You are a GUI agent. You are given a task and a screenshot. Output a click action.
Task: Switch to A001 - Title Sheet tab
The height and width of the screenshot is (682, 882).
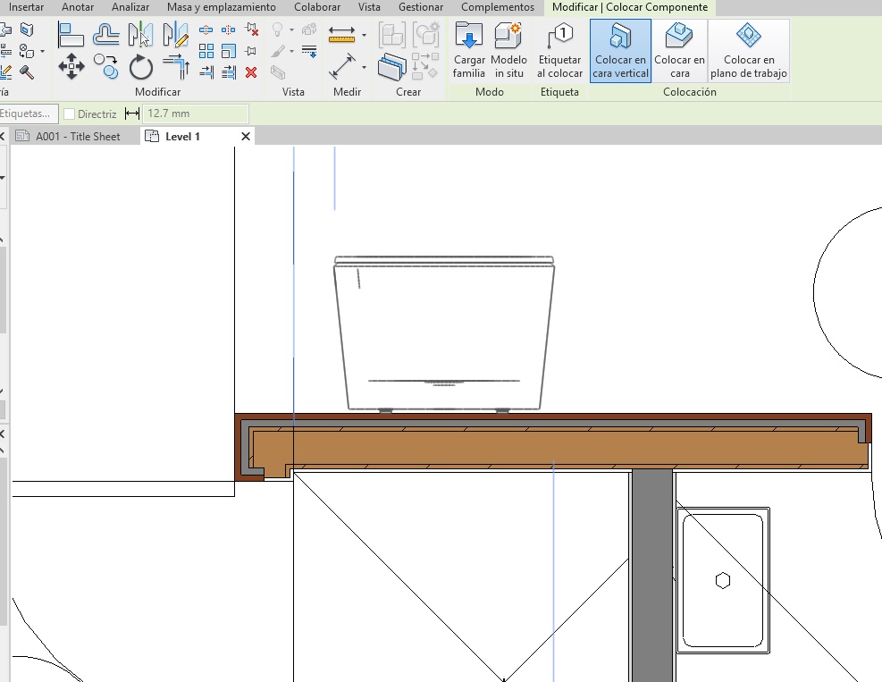pos(77,137)
